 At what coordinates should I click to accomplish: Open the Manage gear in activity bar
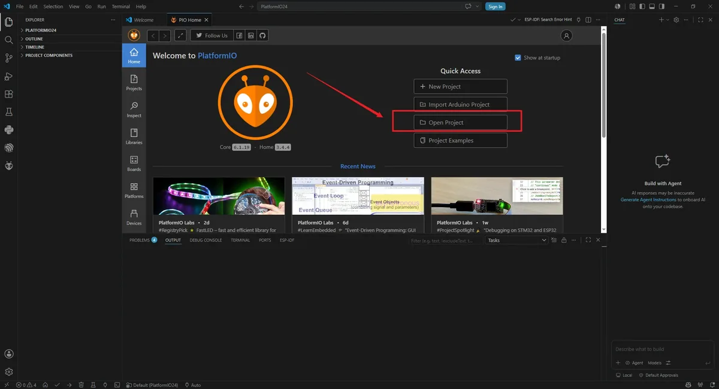pyautogui.click(x=8, y=372)
